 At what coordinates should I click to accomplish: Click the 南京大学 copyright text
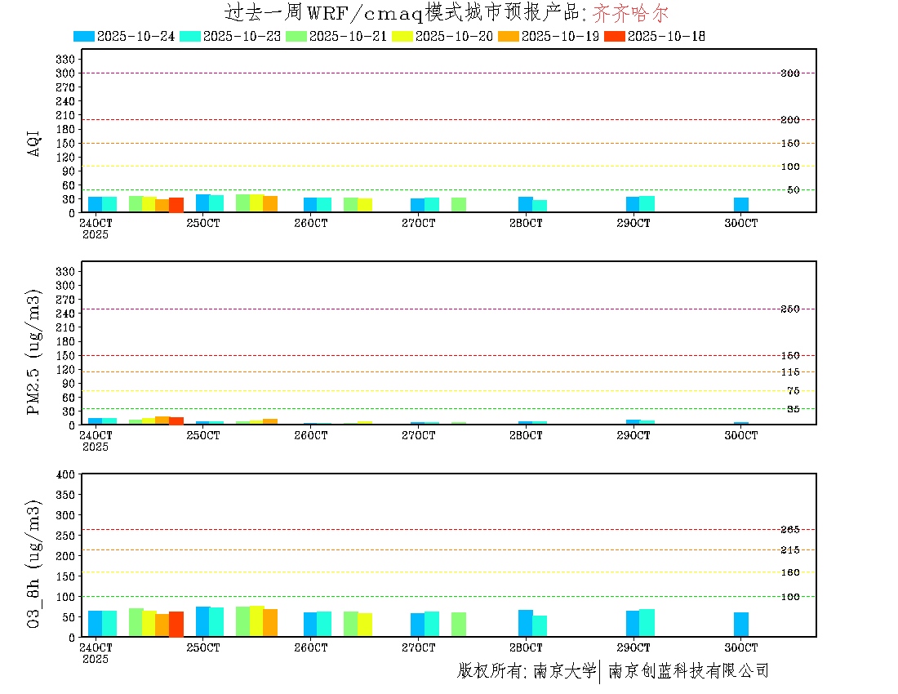click(x=564, y=671)
